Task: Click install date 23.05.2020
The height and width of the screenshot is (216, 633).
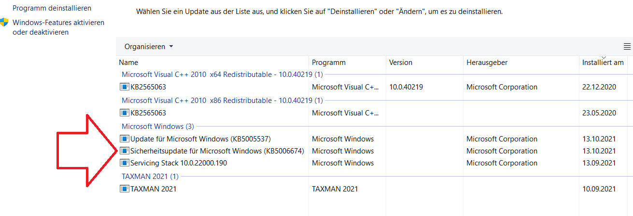Action: click(x=599, y=113)
